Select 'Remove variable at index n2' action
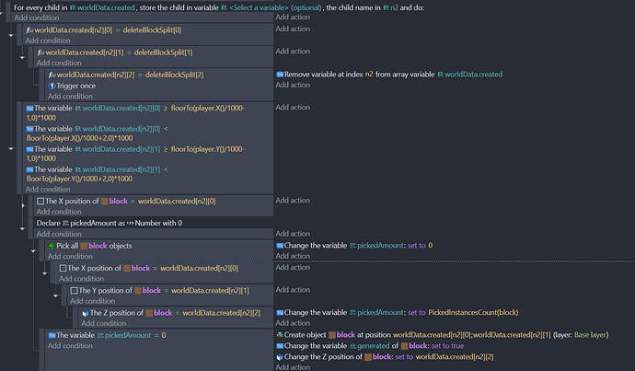 click(389, 75)
